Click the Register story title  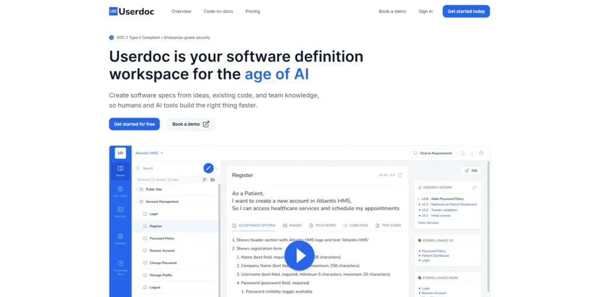[x=243, y=175]
